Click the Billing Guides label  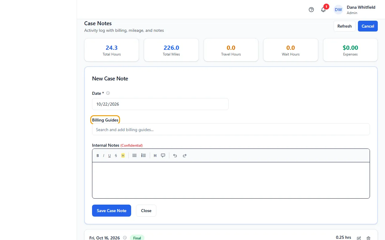(105, 120)
